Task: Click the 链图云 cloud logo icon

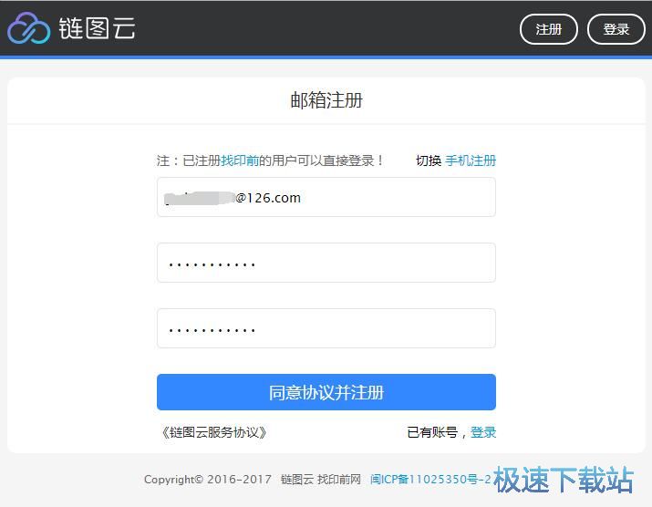Action: point(28,28)
